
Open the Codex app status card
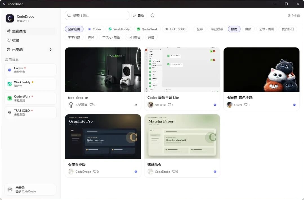pos(30,70)
